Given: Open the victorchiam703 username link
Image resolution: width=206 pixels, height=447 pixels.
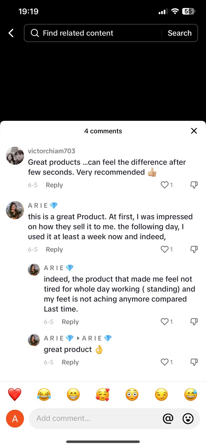Looking at the screenshot, I should [x=52, y=151].
